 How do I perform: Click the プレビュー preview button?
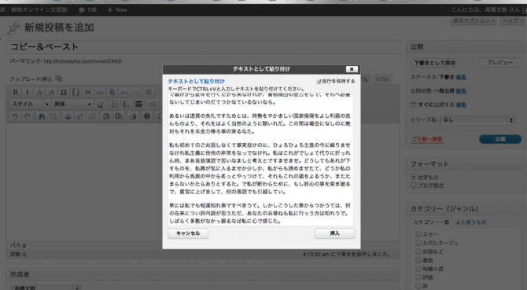point(499,63)
